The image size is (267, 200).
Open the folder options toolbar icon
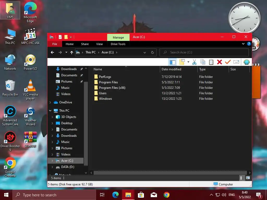coord(182,62)
